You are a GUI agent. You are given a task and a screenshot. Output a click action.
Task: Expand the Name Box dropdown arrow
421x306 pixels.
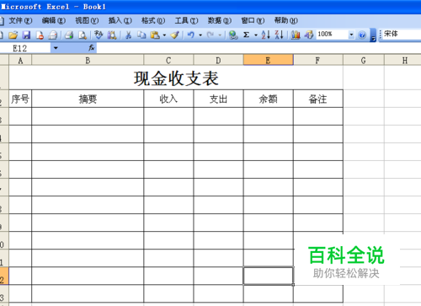[56, 48]
